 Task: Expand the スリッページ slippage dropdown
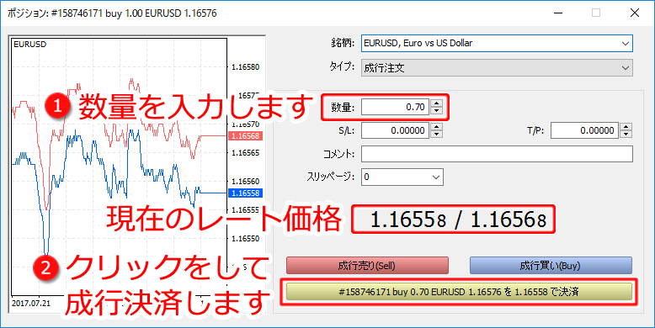402,177
